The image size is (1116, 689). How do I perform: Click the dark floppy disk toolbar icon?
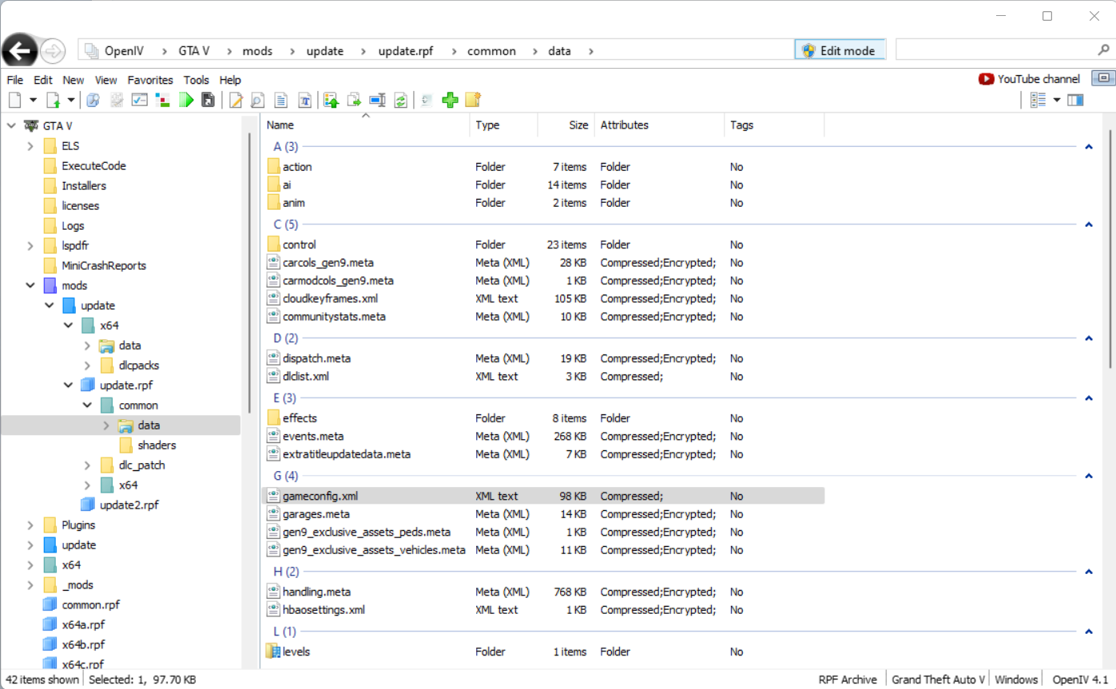(208, 100)
